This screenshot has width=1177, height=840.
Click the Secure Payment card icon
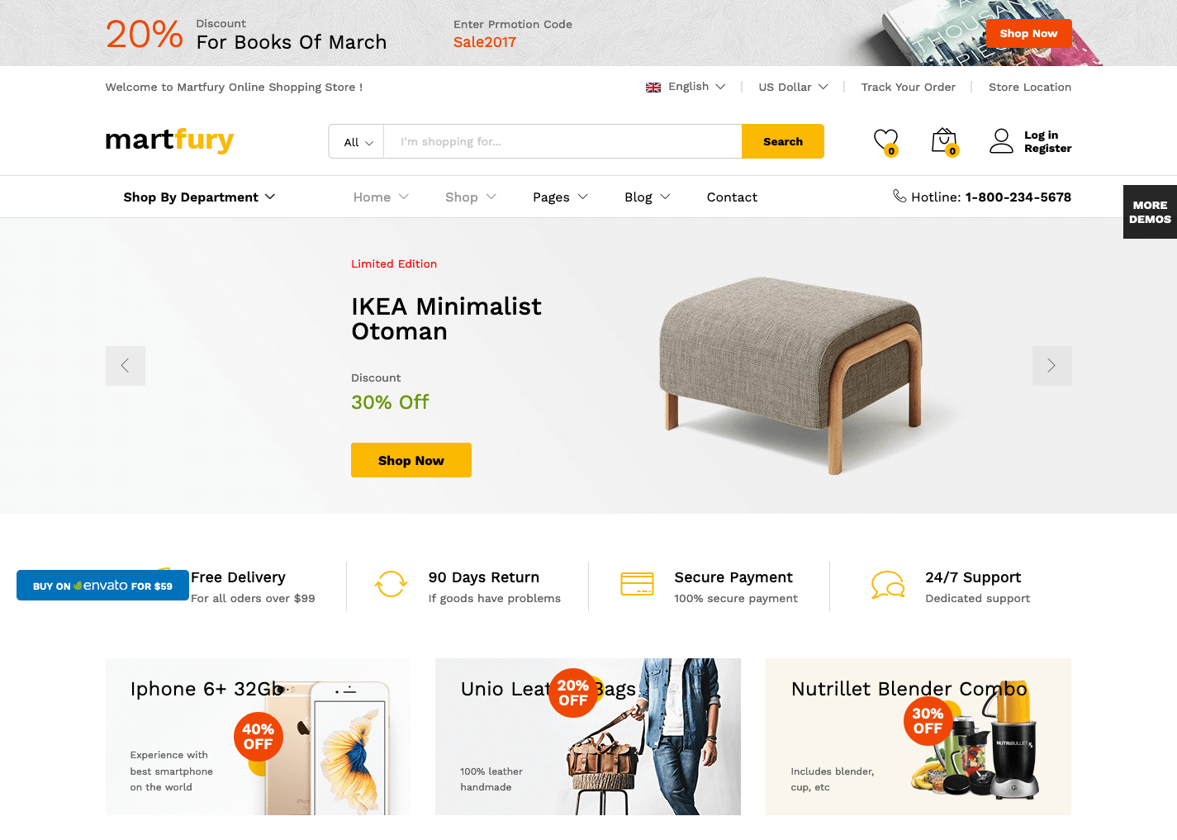click(637, 584)
